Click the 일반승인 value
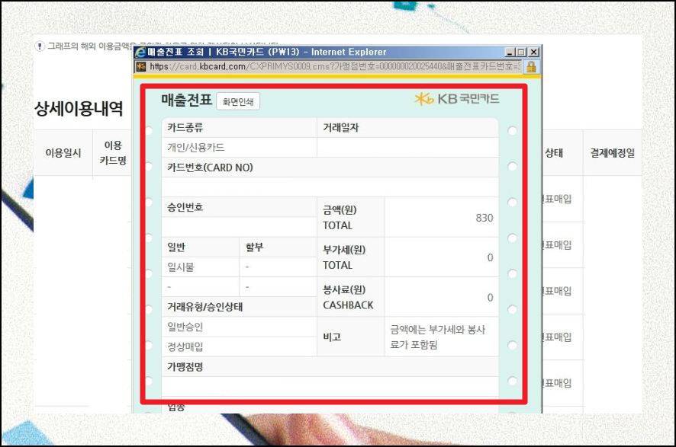Image resolution: width=676 pixels, height=447 pixels. pos(185,327)
